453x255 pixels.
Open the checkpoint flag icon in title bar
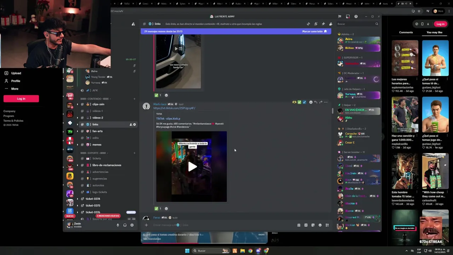[x=340, y=16]
